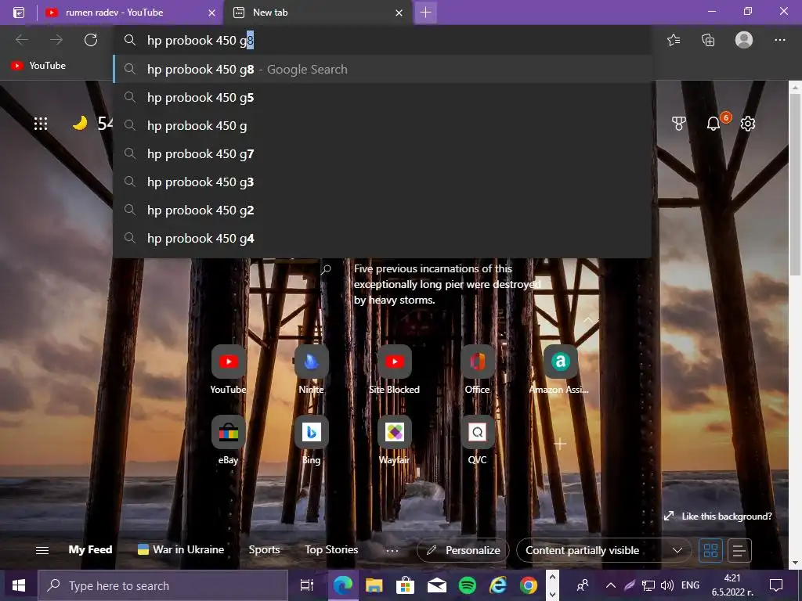Open the feed hamburger menu
This screenshot has height=601, width=802.
tap(42, 550)
